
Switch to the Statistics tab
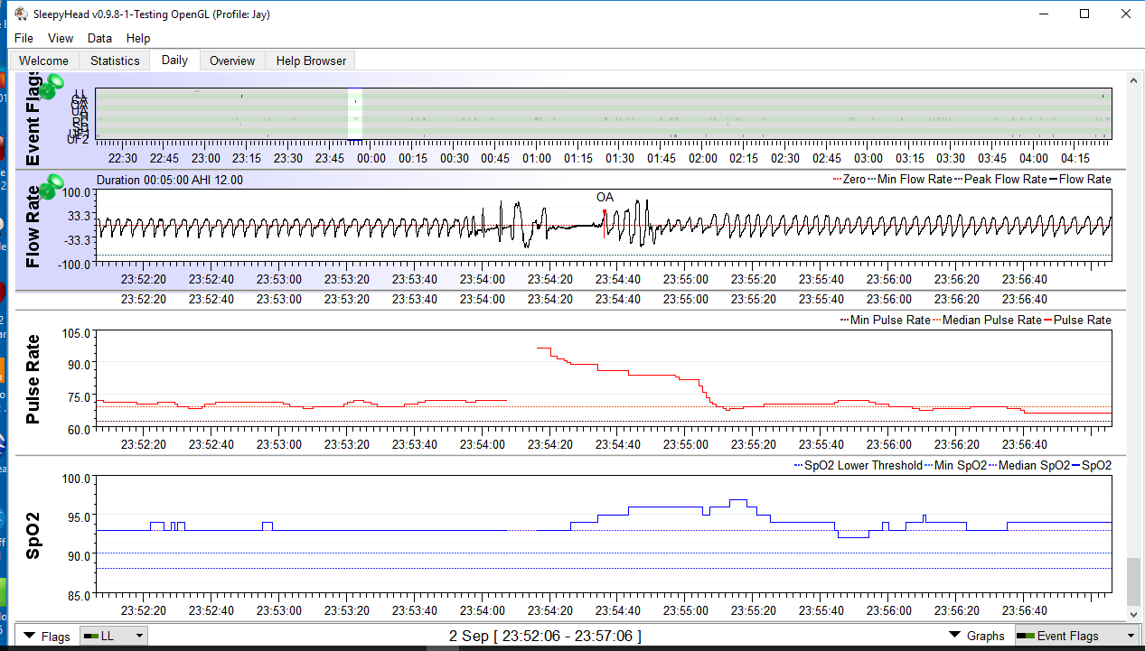pos(115,60)
